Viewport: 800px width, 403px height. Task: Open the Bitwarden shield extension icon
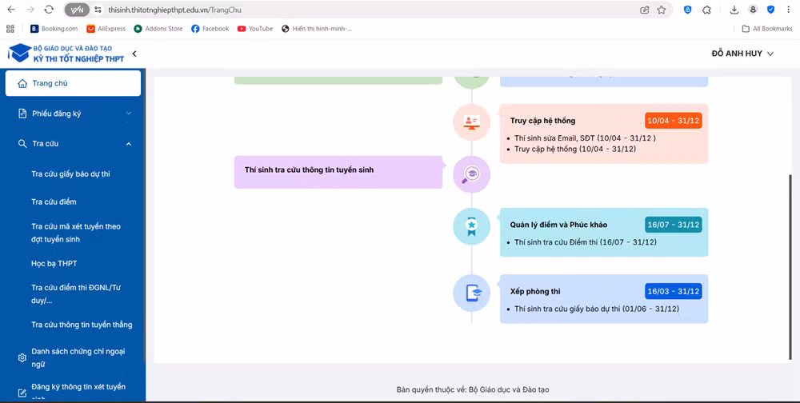pos(688,10)
